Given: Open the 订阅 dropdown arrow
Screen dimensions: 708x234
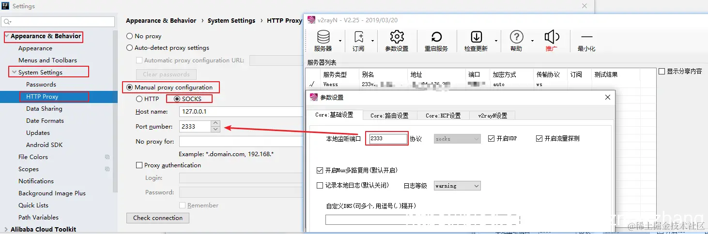Looking at the screenshot, I should tap(372, 41).
